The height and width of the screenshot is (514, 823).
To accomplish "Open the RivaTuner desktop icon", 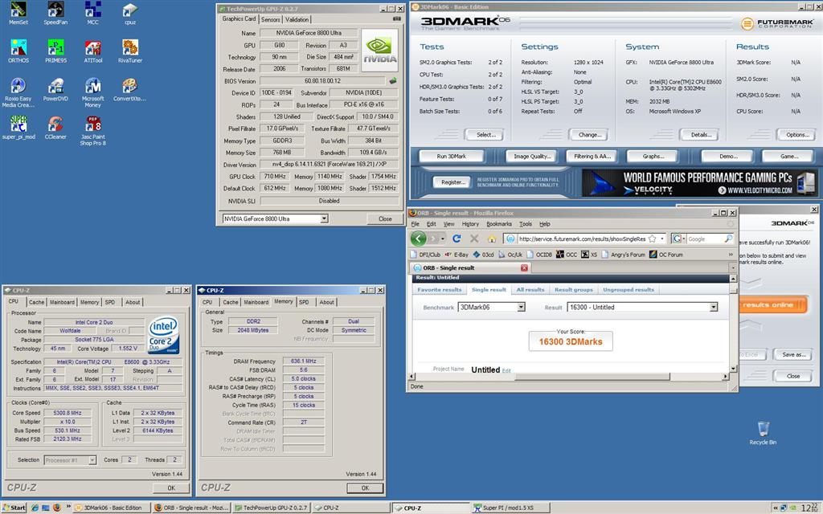I will coord(130,51).
